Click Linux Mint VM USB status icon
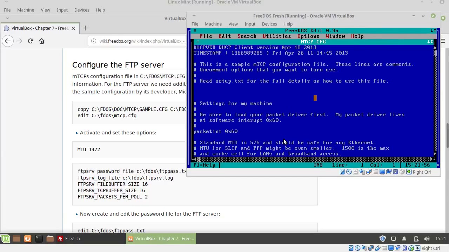Image resolution: width=449 pixels, height=252 pixels. pyautogui.click(x=378, y=248)
